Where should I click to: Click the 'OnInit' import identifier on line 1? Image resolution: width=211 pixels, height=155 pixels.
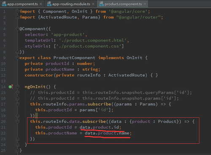79,11
